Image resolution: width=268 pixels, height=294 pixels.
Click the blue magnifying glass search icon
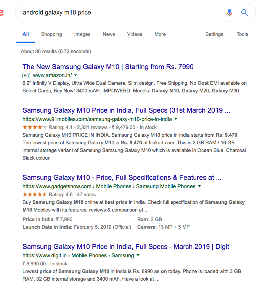[245, 13]
